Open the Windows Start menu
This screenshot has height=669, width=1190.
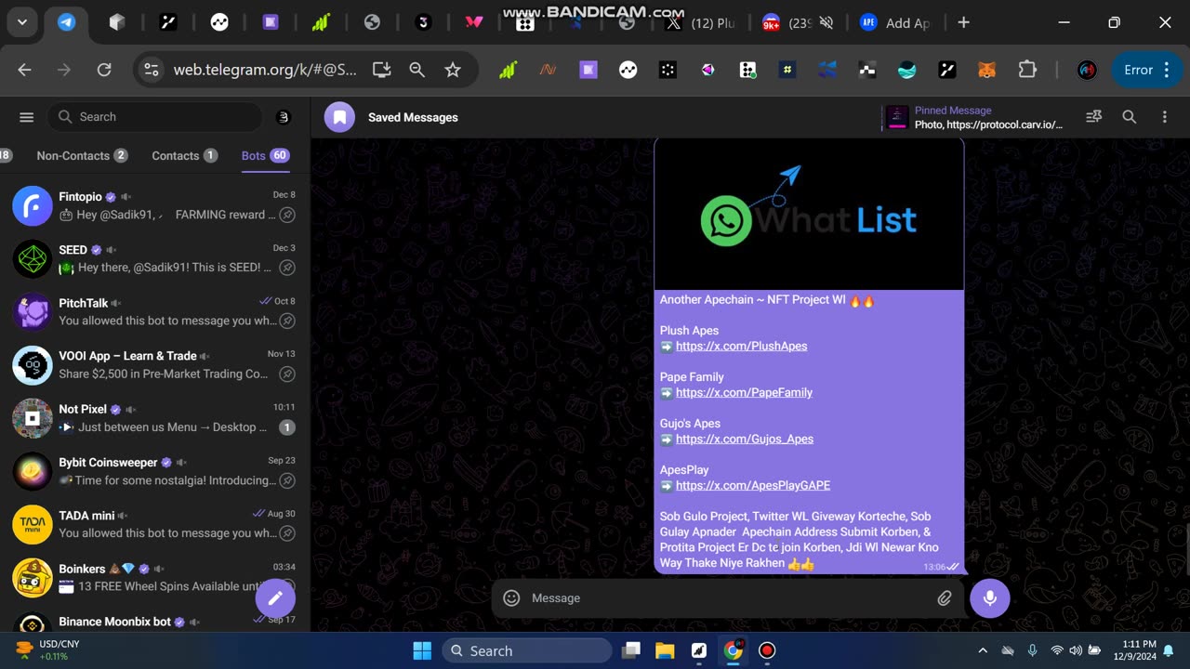422,650
